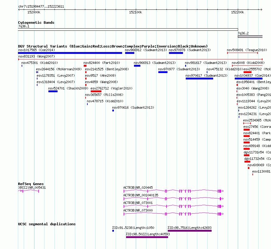Click the 152000k ruler tick label
The height and width of the screenshot is (249, 271).
point(34,12)
